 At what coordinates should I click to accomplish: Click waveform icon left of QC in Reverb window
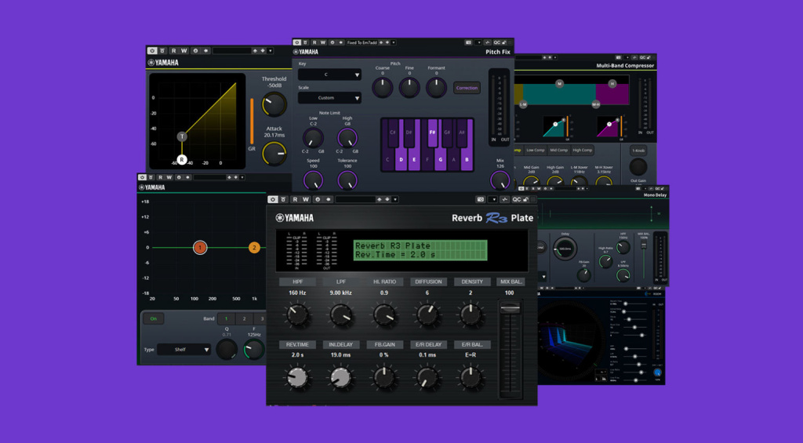coord(505,199)
